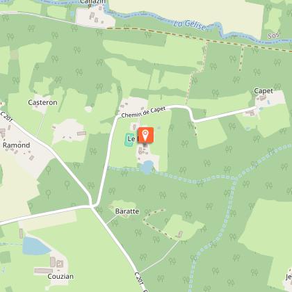Select the Baratte place name
Viewport: 292px width, 292px height.
point(127,211)
